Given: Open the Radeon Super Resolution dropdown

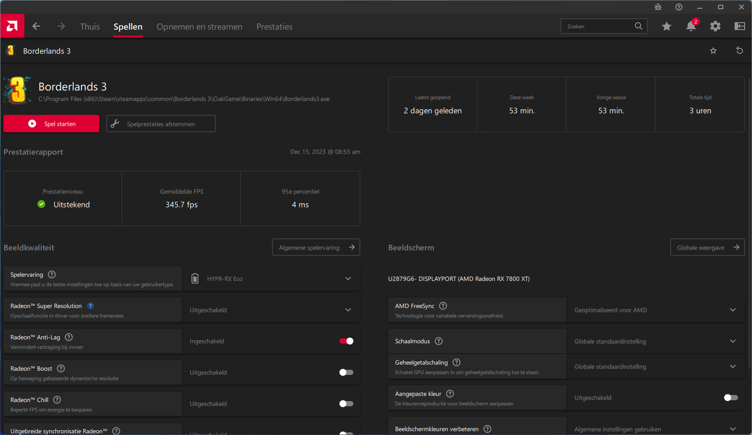Looking at the screenshot, I should point(272,310).
